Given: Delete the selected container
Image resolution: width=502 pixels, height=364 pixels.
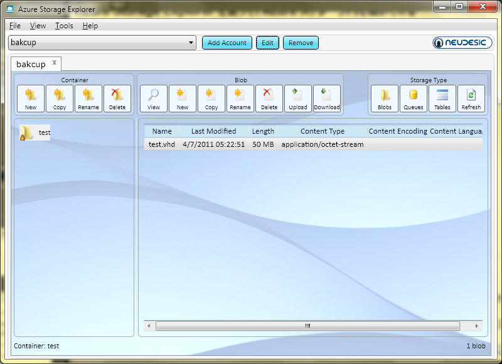Looking at the screenshot, I should click(117, 99).
